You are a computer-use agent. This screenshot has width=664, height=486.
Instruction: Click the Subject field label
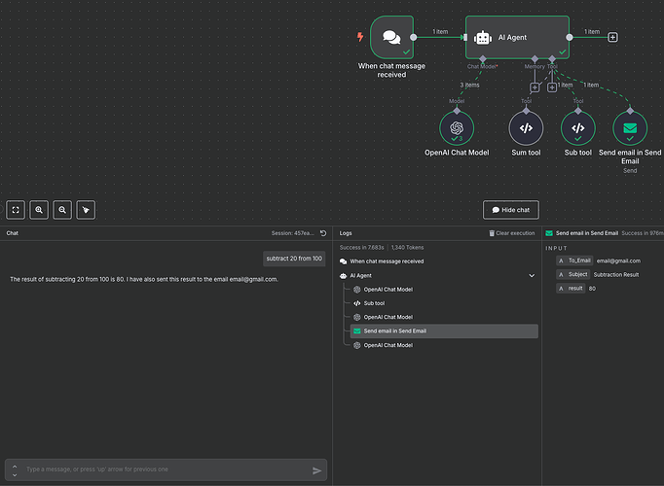point(572,275)
